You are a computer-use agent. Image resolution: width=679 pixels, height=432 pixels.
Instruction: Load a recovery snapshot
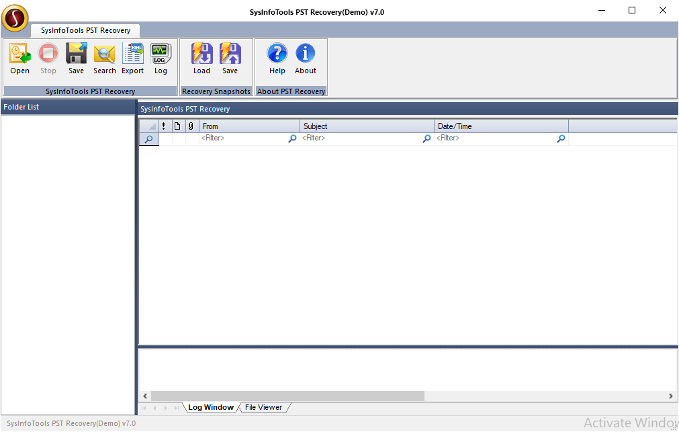201,58
